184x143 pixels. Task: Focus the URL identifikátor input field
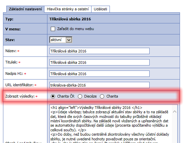pyautogui.click(x=100, y=85)
